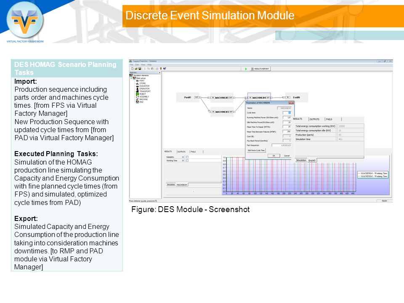The image size is (404, 303).
Task: Switch to FAILS tab in End#5 panel
Action: tap(329, 119)
